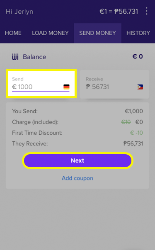Switch to the HOME tab
Image resolution: width=155 pixels, height=250 pixels.
click(x=13, y=33)
